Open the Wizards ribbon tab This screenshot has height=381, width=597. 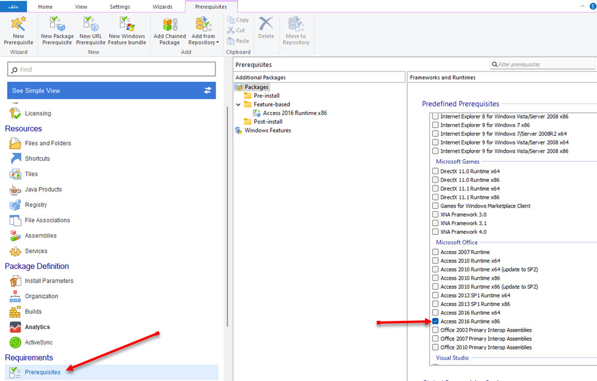tap(162, 7)
